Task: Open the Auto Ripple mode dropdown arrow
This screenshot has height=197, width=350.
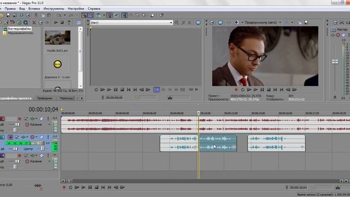Action: coord(104,15)
